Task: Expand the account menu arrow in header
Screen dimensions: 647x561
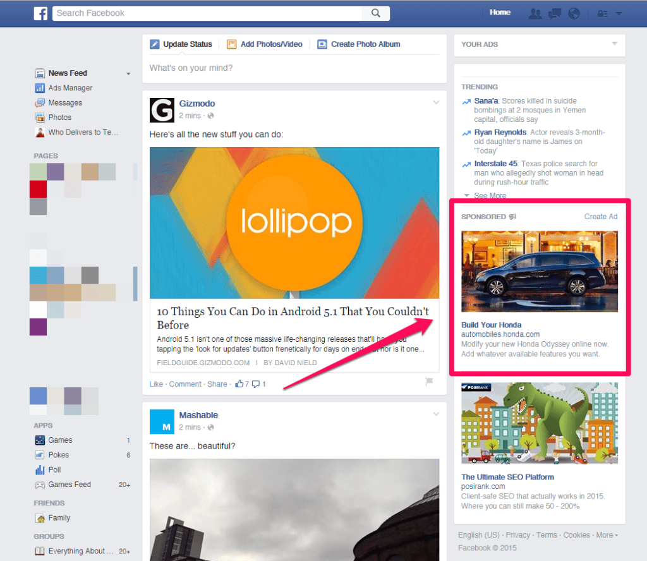Action: pos(619,14)
